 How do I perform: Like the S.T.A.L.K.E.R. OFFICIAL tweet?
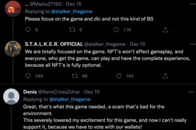click(x=119, y=76)
